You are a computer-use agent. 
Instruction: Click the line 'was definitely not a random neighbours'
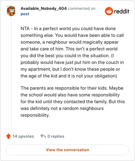tap(62, 109)
